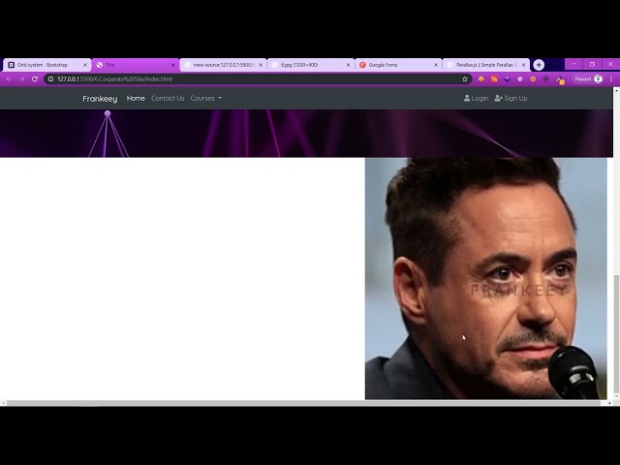
Task: Click the scrollbar up arrow
Action: (x=616, y=90)
